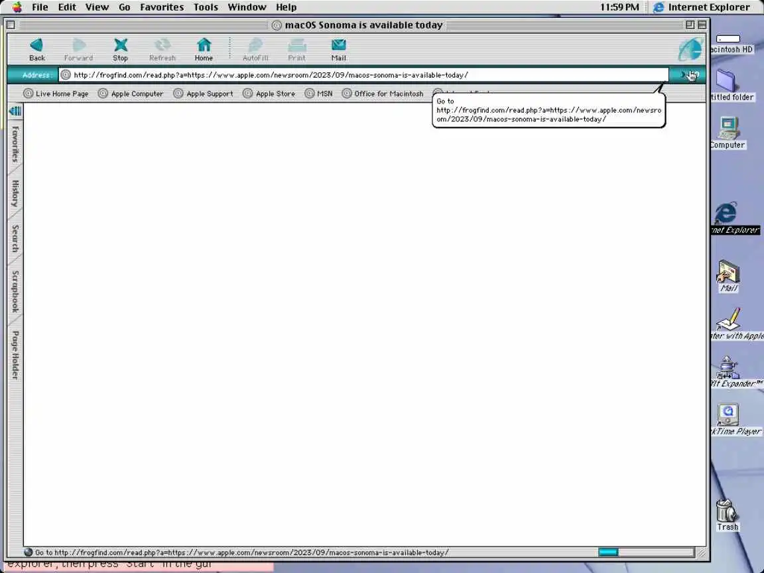
Task: Click the AutoFill toolbar icon
Action: tap(255, 50)
